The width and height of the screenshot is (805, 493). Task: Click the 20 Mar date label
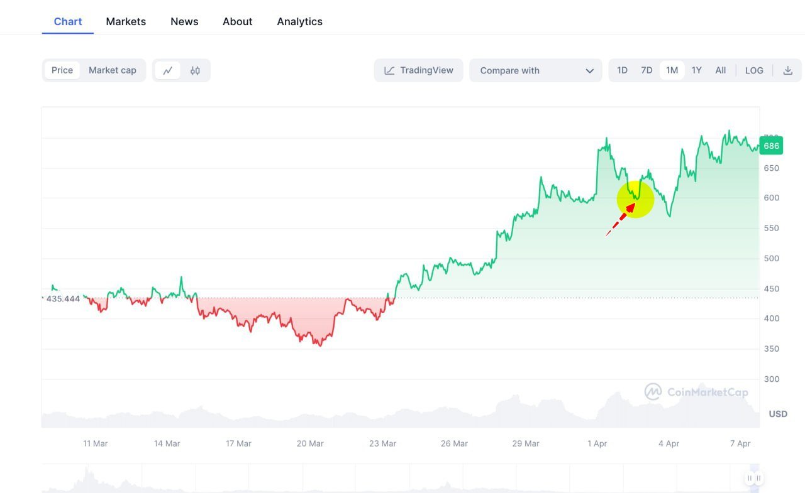310,443
